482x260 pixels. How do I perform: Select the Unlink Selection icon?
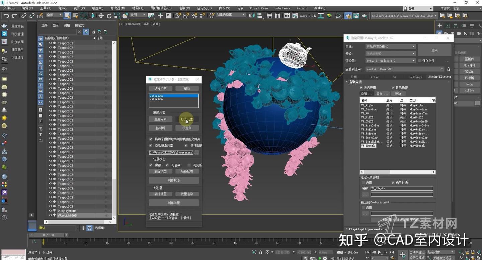[x=32, y=15]
